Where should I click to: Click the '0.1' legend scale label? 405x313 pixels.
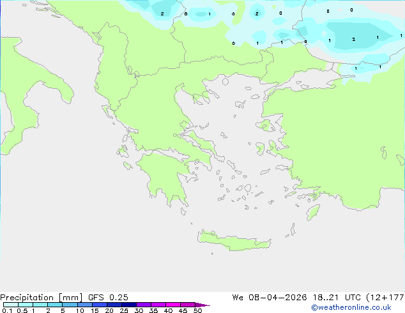click(x=7, y=310)
